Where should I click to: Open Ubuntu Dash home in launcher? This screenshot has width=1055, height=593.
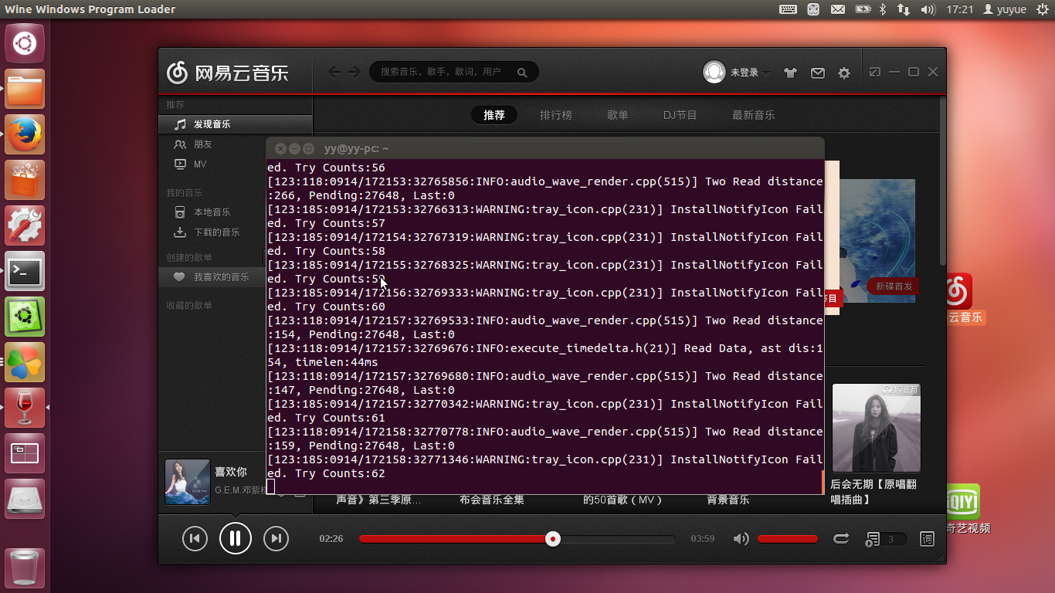[25, 42]
